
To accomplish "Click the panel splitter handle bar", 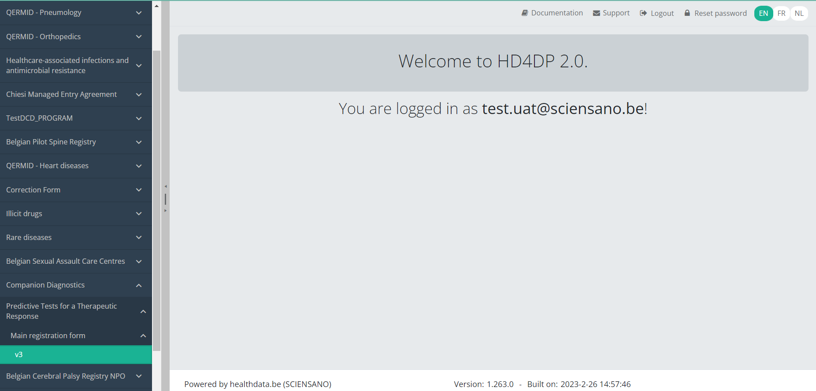I will pyautogui.click(x=166, y=199).
